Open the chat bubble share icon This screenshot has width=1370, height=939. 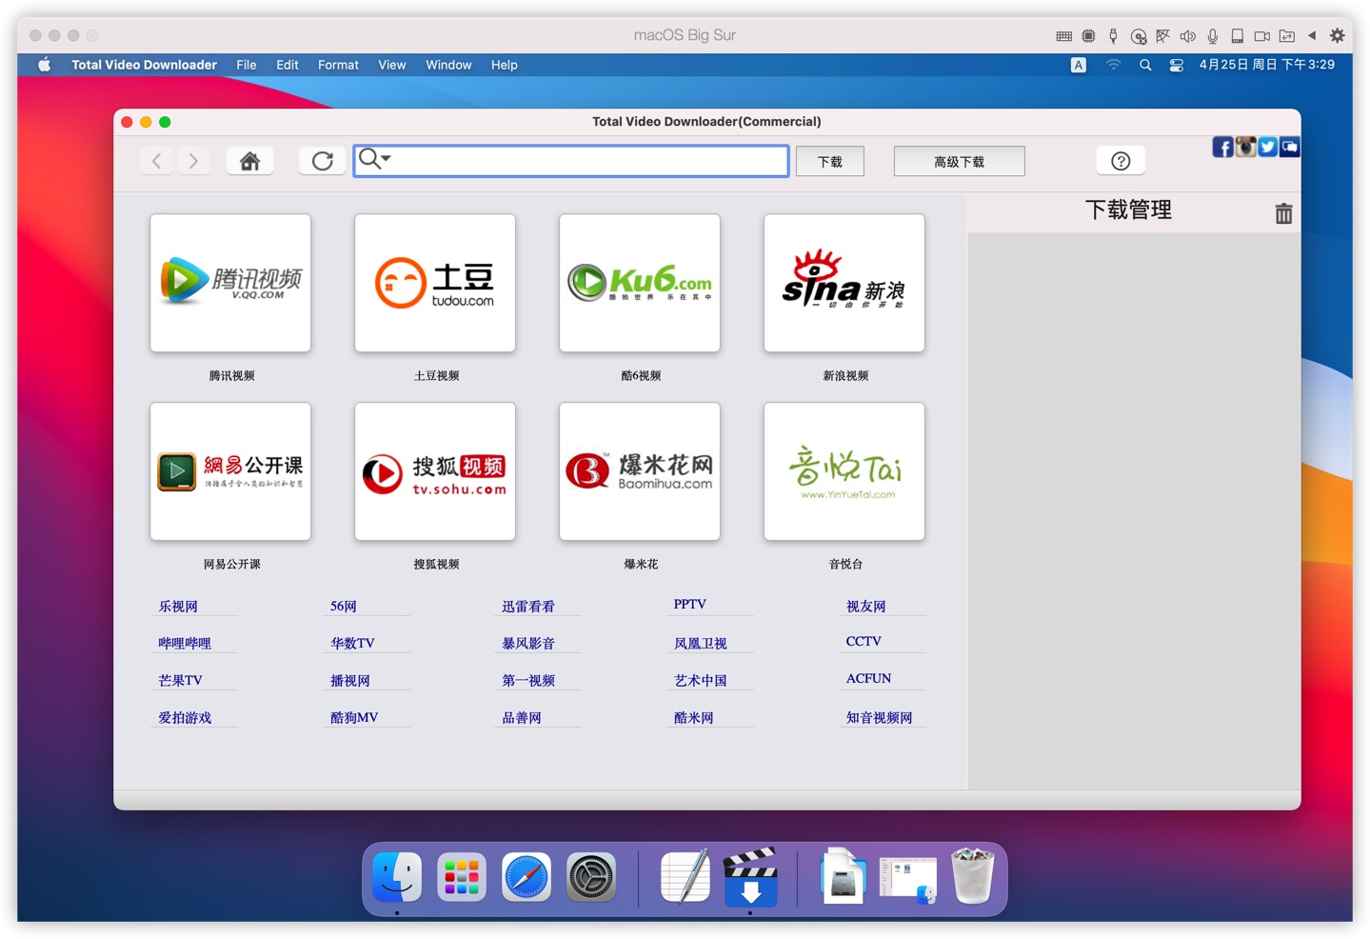pos(1289,147)
